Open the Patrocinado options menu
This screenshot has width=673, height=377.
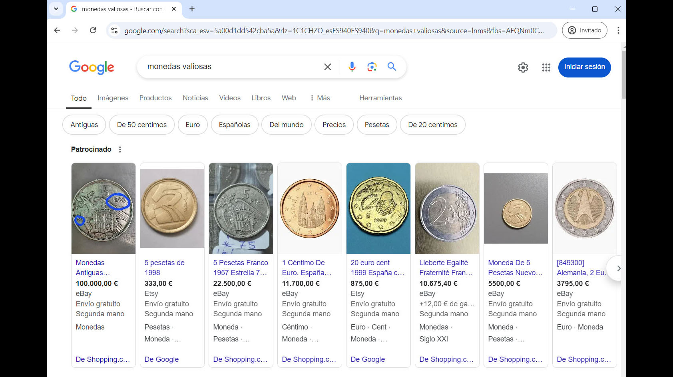click(120, 149)
